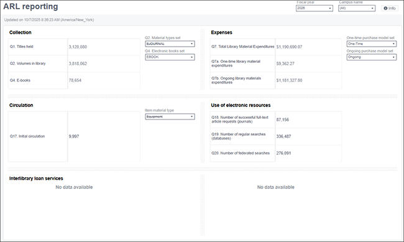404x242 pixels.
Task: Select the $9,362.27 one-time value
Action: point(285,63)
